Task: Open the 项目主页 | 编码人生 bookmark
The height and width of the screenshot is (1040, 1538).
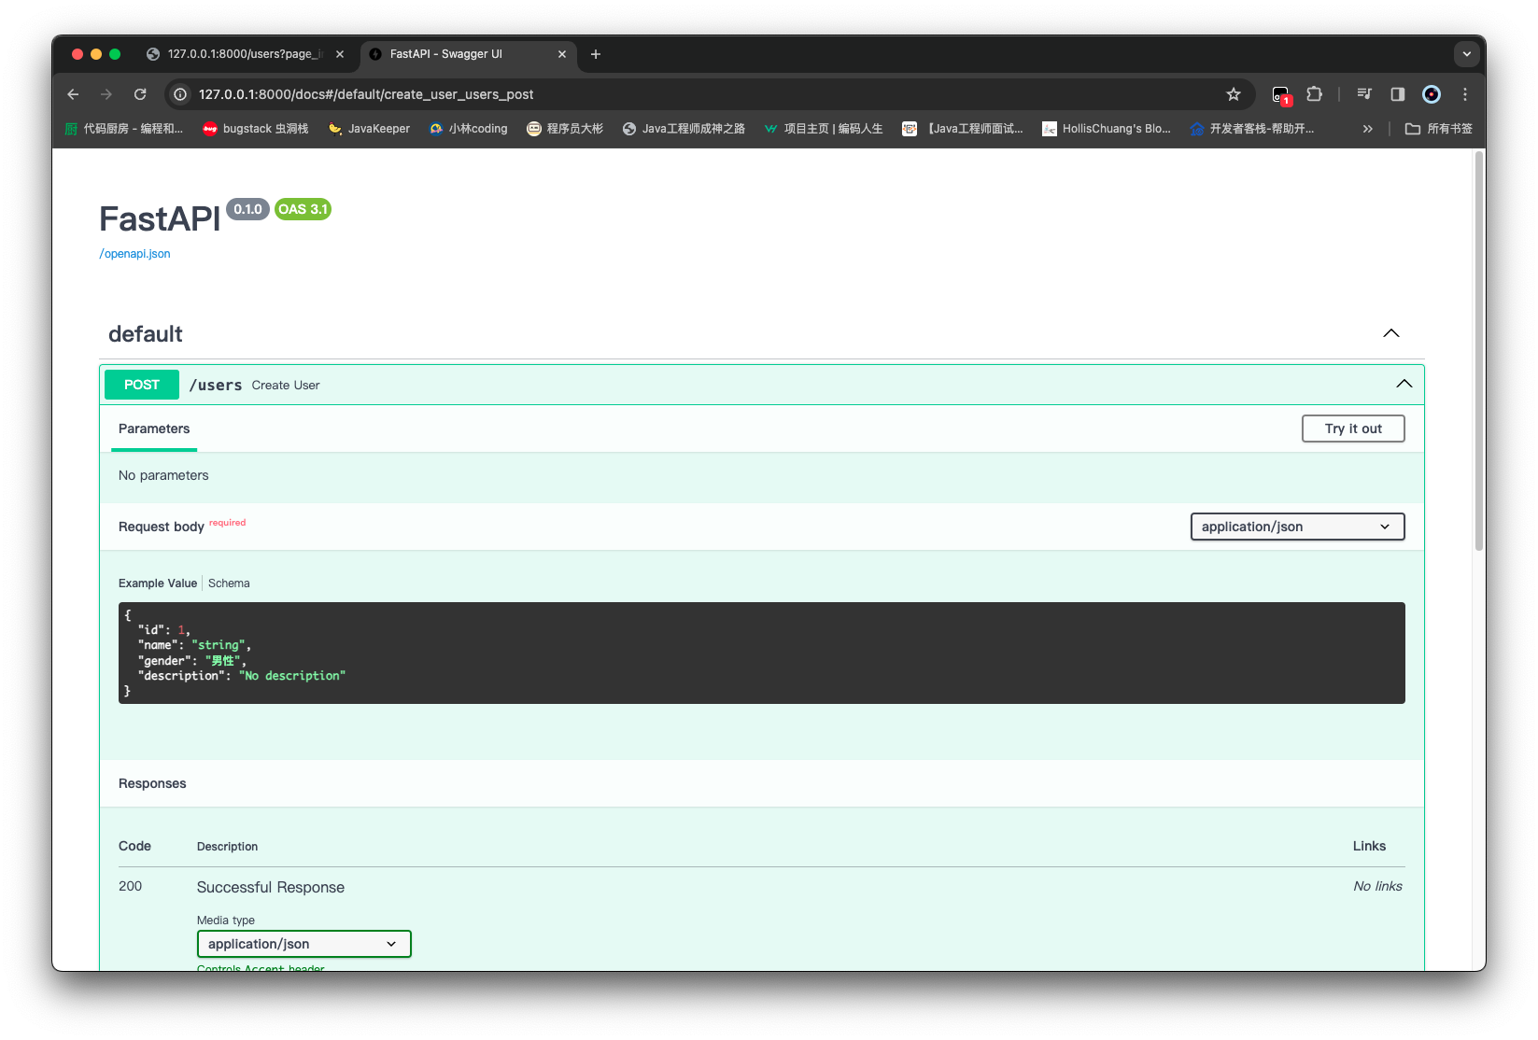Action: click(x=824, y=129)
